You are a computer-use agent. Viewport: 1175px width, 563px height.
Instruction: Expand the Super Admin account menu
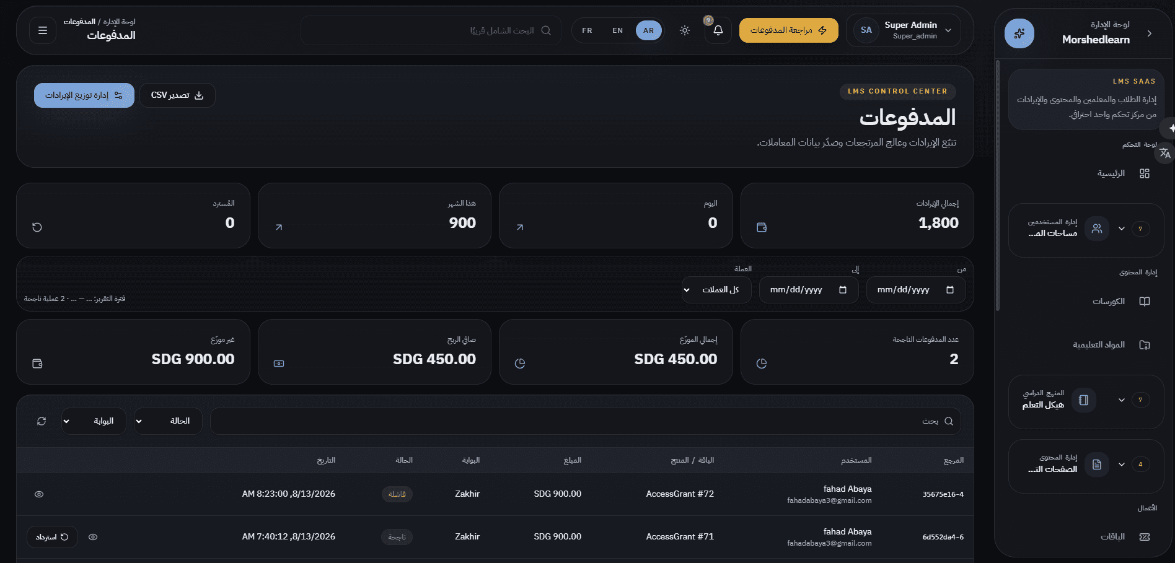click(x=904, y=30)
